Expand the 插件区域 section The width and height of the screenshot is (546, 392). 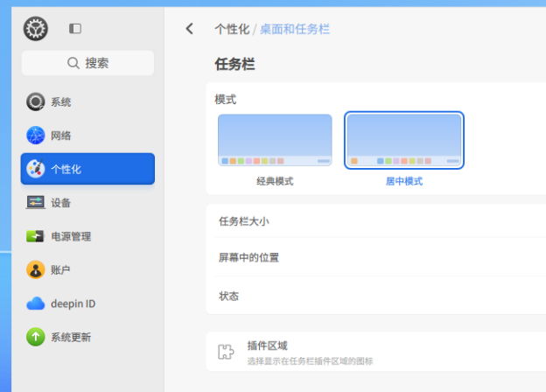(x=376, y=352)
